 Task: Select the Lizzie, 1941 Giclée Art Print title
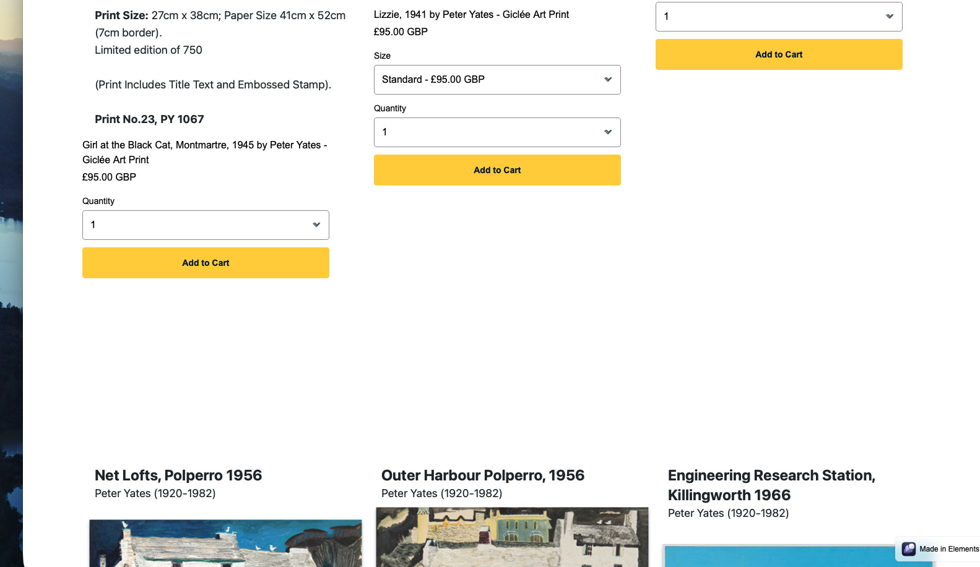point(471,14)
